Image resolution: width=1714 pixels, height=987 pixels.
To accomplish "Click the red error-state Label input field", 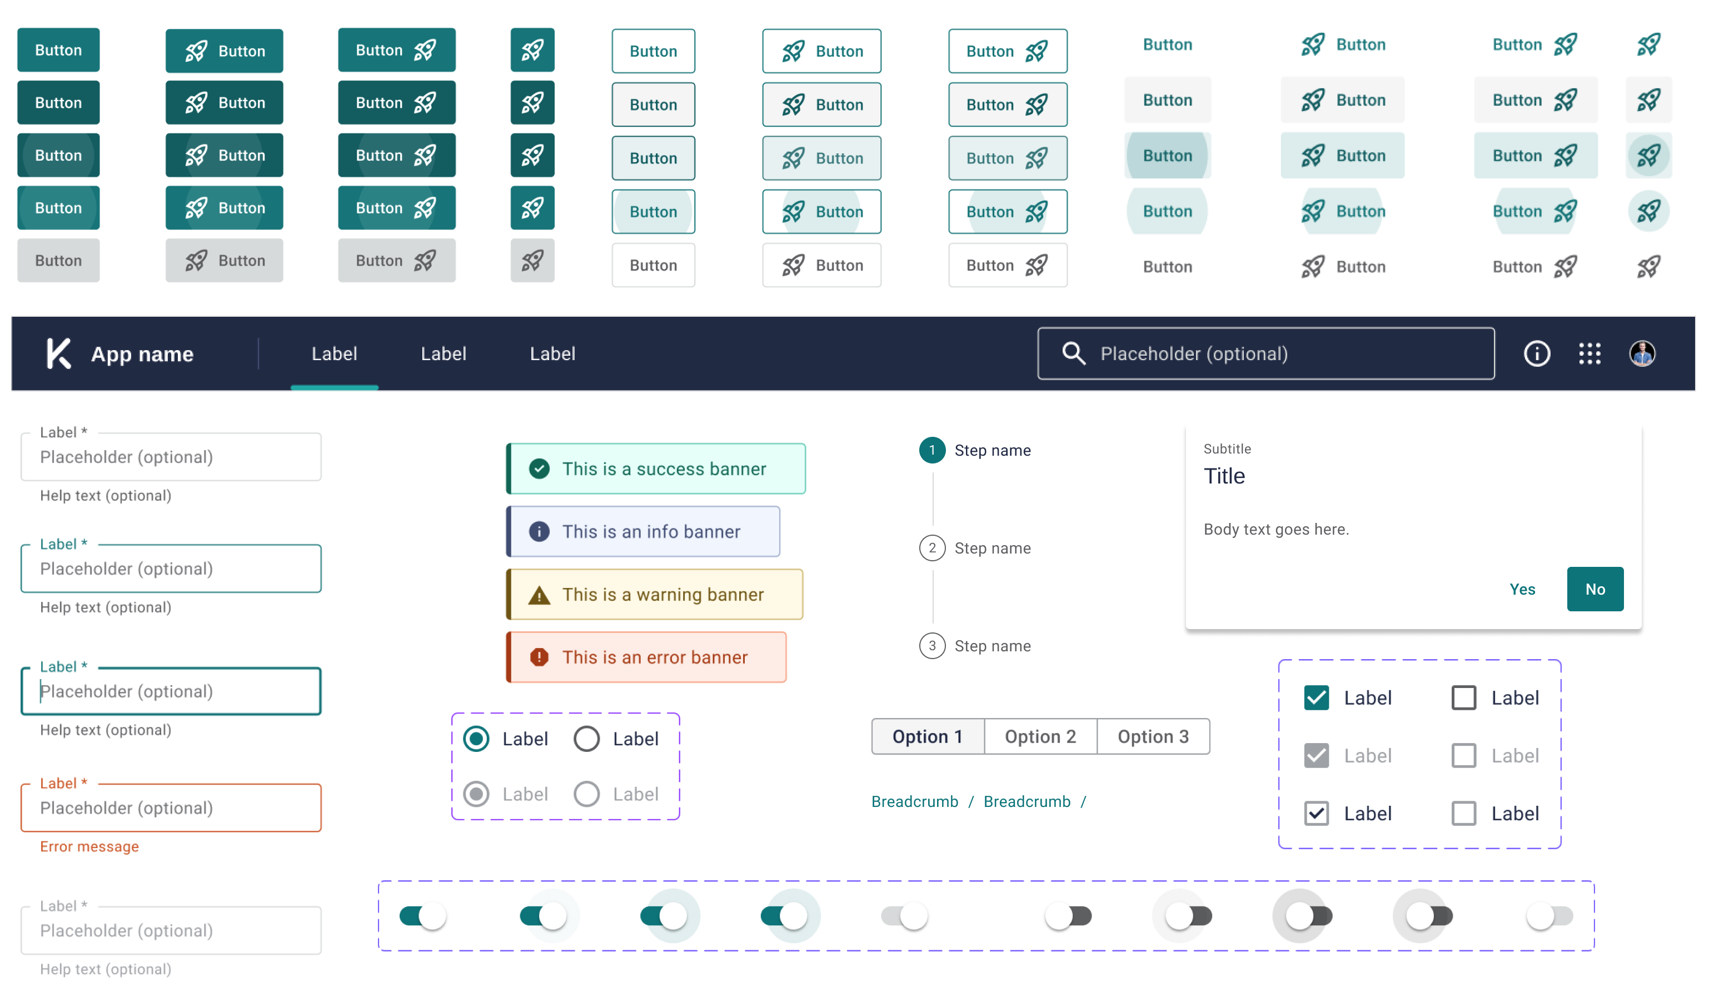I will click(x=171, y=807).
